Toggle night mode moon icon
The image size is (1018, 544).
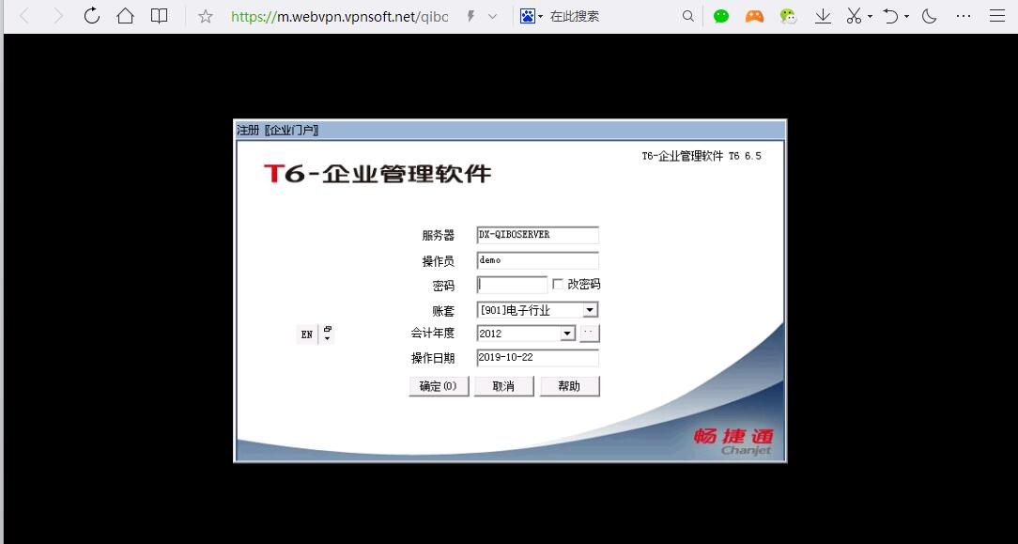930,16
